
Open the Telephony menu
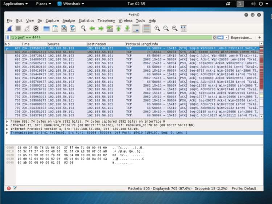106,20
